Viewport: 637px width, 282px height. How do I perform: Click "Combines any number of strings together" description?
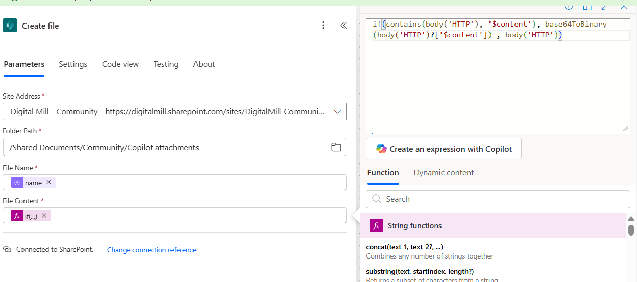point(430,256)
